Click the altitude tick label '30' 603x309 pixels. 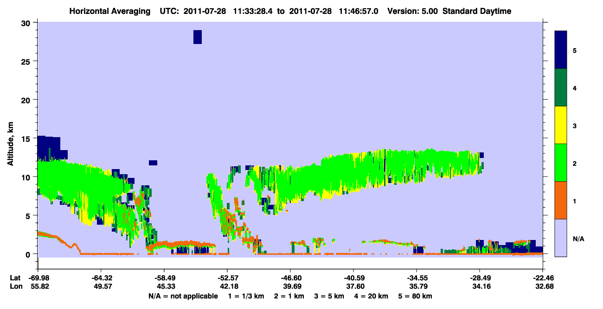pyautogui.click(x=27, y=23)
